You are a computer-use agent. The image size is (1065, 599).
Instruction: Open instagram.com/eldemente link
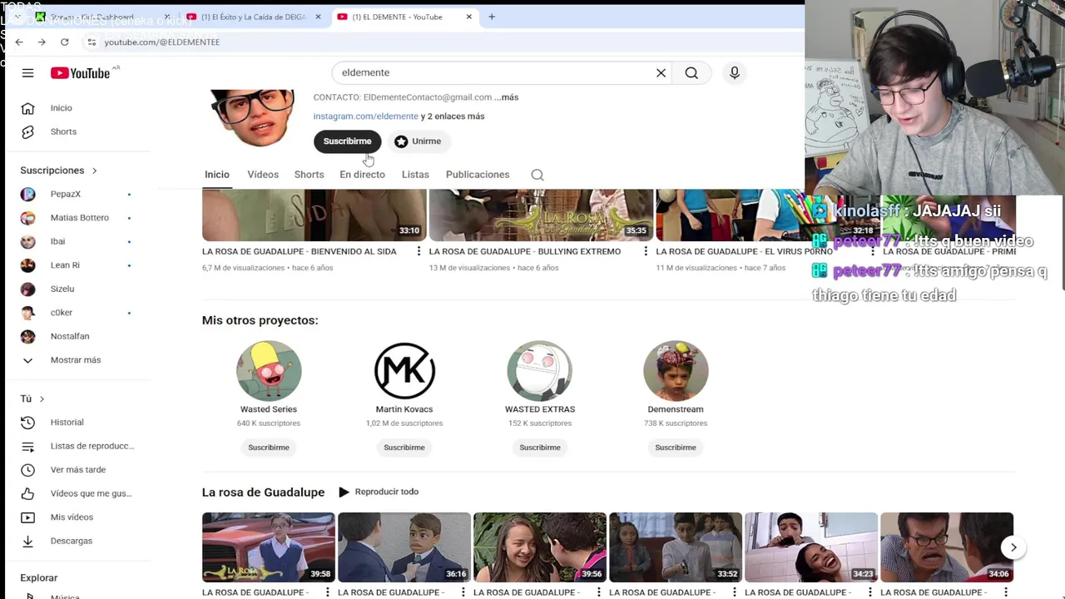[x=365, y=116]
